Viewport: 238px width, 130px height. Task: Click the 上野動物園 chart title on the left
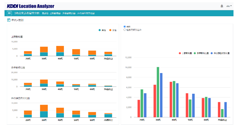[x=17, y=37]
